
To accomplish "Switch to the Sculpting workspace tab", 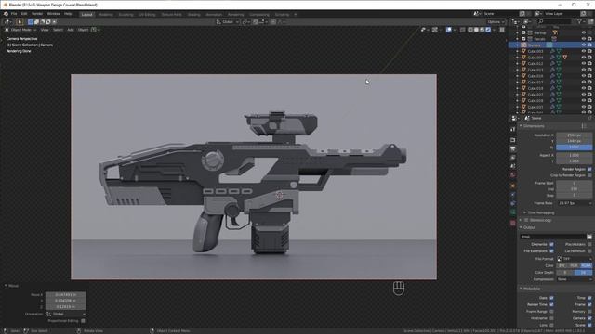I will 126,15.
